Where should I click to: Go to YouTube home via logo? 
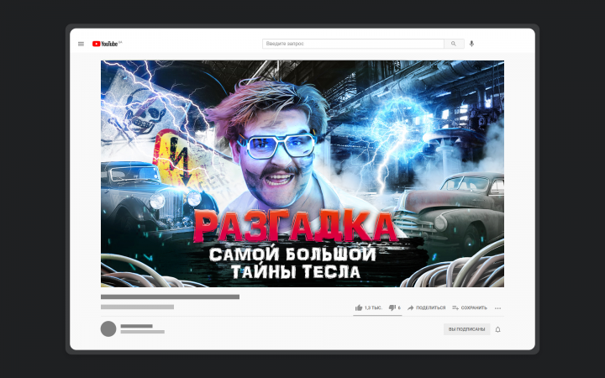[x=107, y=44]
